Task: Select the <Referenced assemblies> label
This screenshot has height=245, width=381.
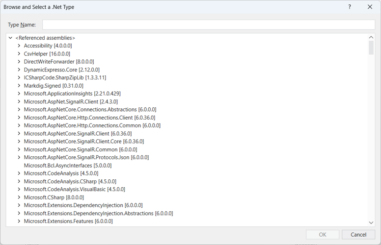Action: [x=45, y=38]
